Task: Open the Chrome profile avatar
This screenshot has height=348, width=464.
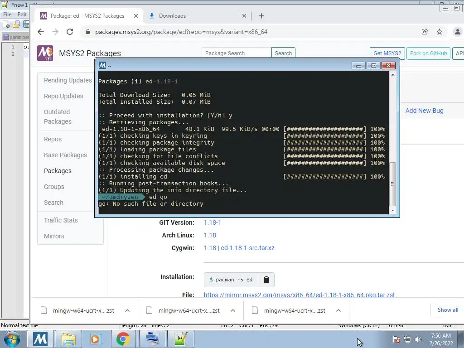Action: click(457, 32)
